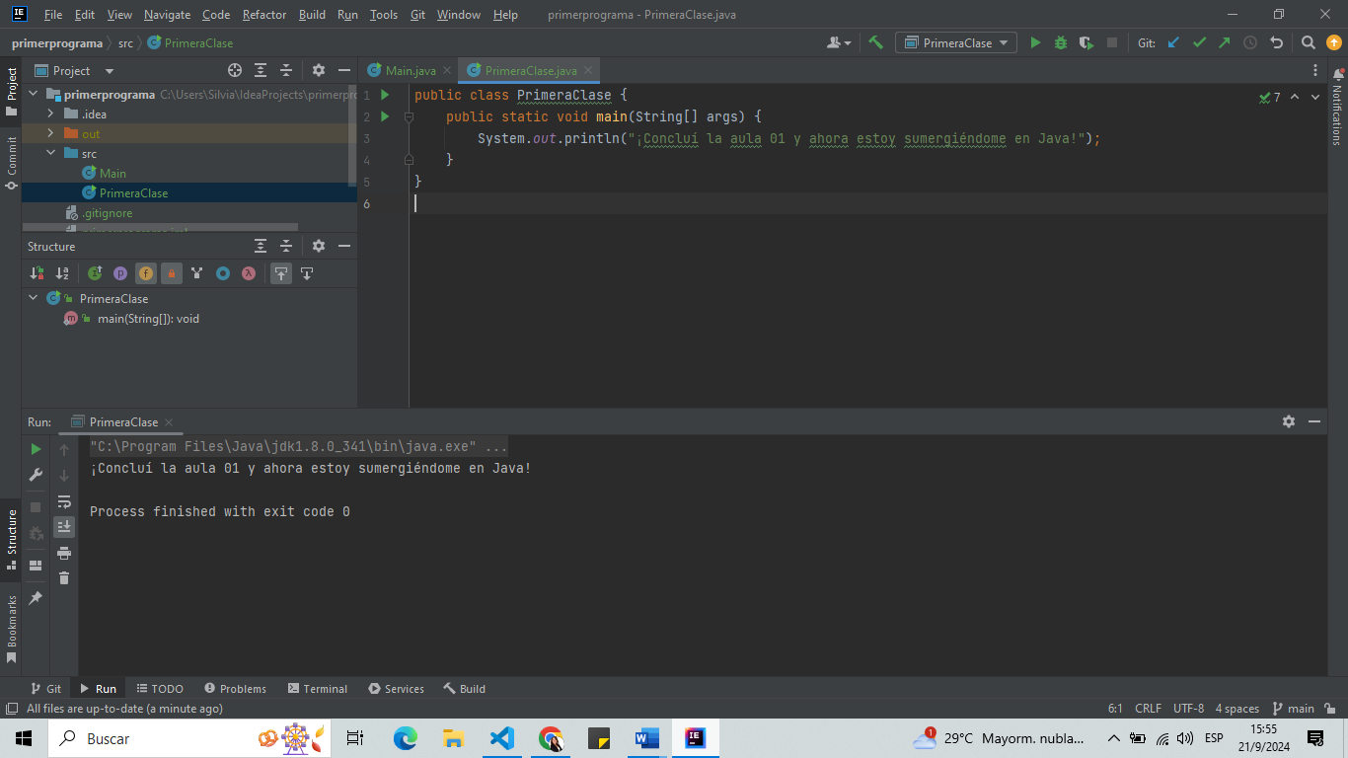Open the Build menu

tap(312, 15)
